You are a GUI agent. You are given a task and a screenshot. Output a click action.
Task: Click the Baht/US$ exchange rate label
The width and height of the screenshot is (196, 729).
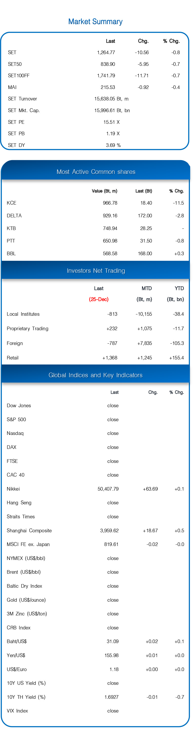(x=17, y=641)
